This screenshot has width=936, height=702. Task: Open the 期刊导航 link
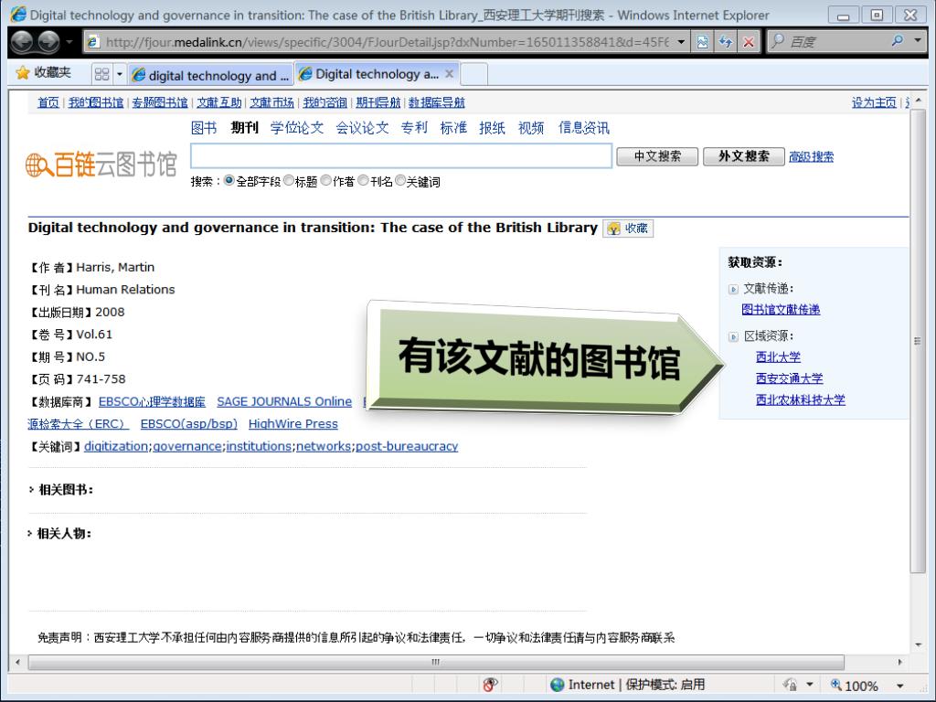tap(378, 102)
